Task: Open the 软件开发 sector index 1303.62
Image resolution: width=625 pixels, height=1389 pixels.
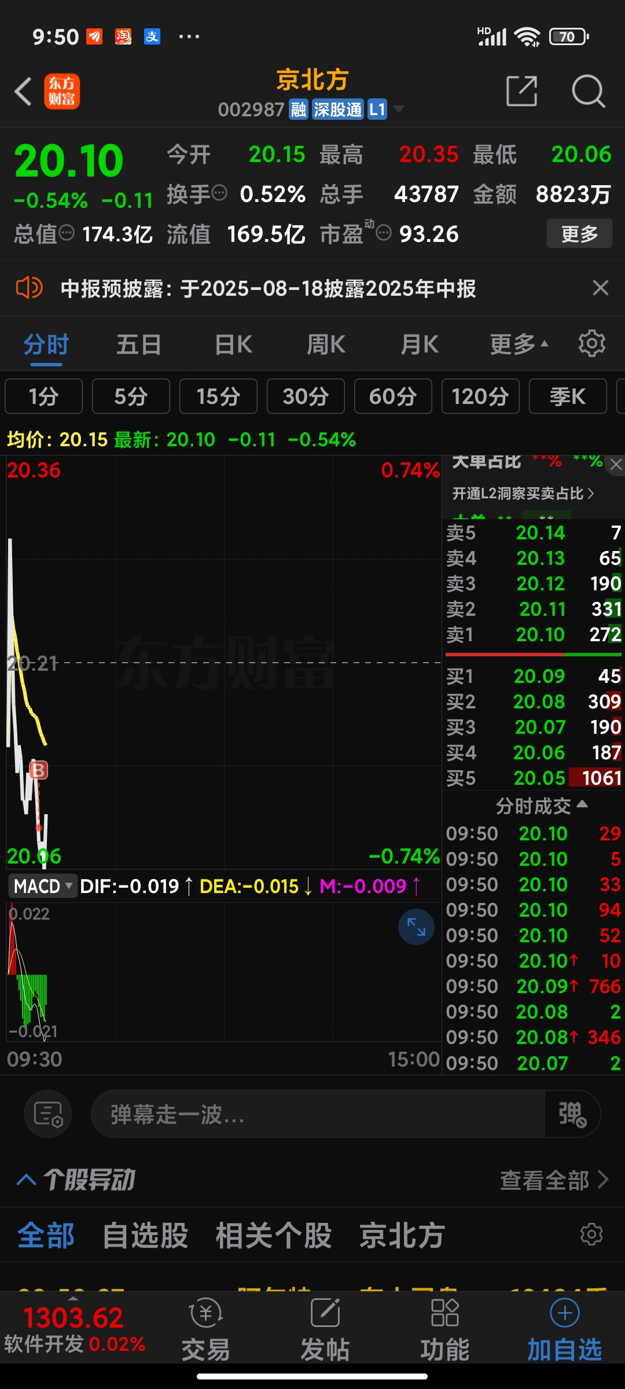Action: 74,1329
